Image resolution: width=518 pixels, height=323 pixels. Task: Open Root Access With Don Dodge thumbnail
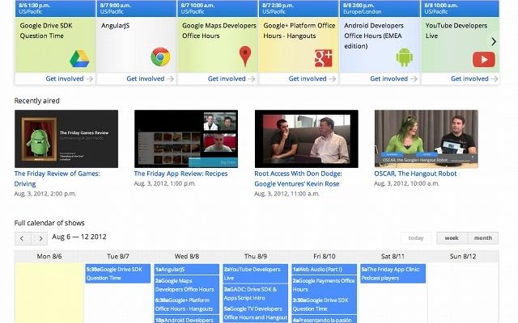306,139
